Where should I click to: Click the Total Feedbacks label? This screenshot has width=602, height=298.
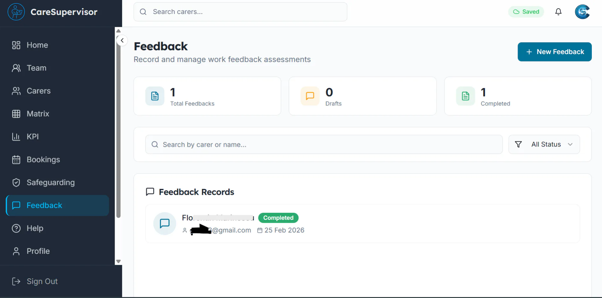pyautogui.click(x=192, y=104)
